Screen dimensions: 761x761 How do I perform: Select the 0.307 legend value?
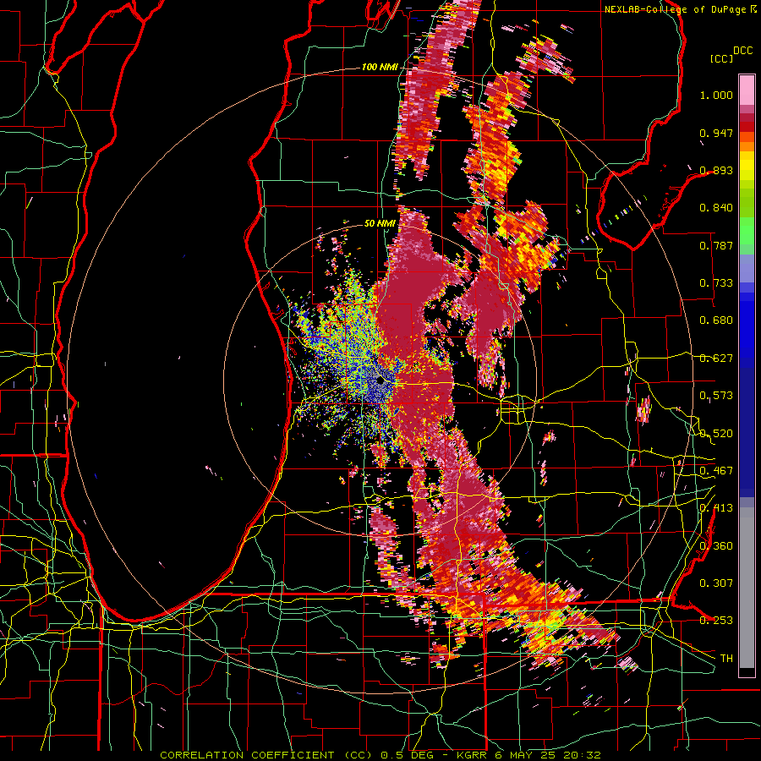click(x=716, y=583)
